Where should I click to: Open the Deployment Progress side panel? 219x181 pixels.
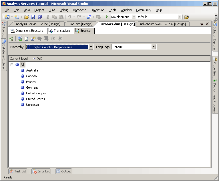[x=215, y=96]
